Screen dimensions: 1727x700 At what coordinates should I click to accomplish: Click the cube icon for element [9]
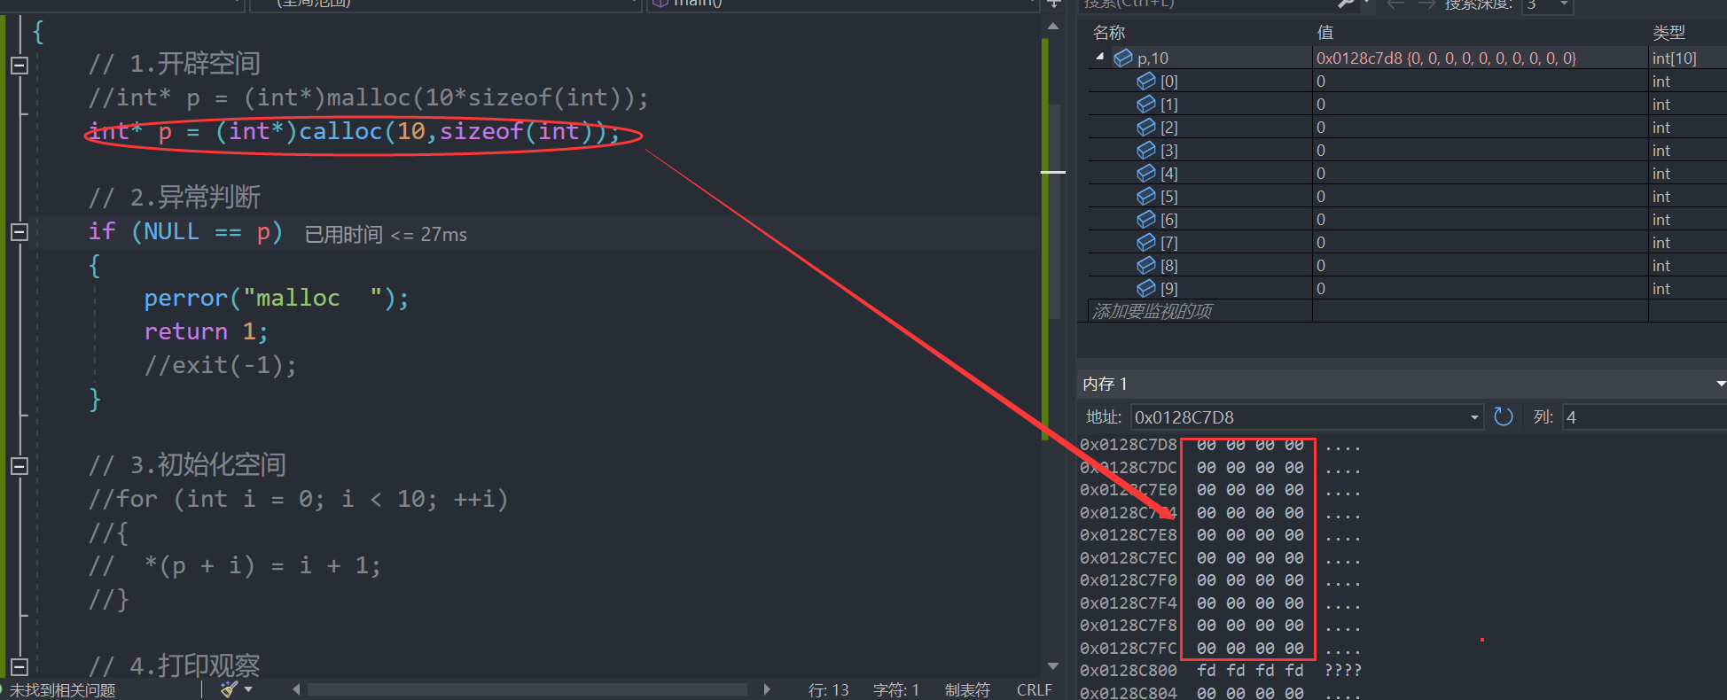pos(1146,288)
